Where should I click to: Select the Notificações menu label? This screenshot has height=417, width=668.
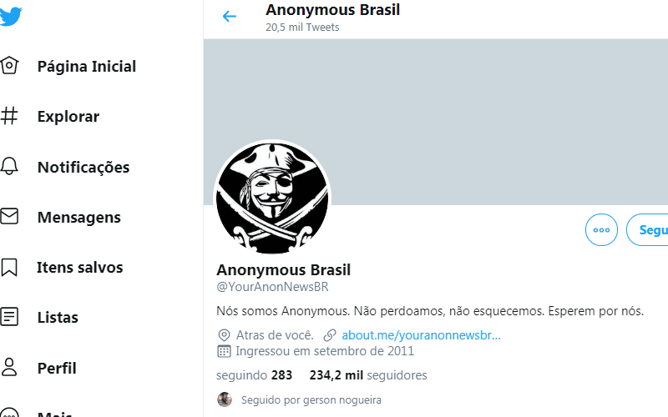pos(83,168)
